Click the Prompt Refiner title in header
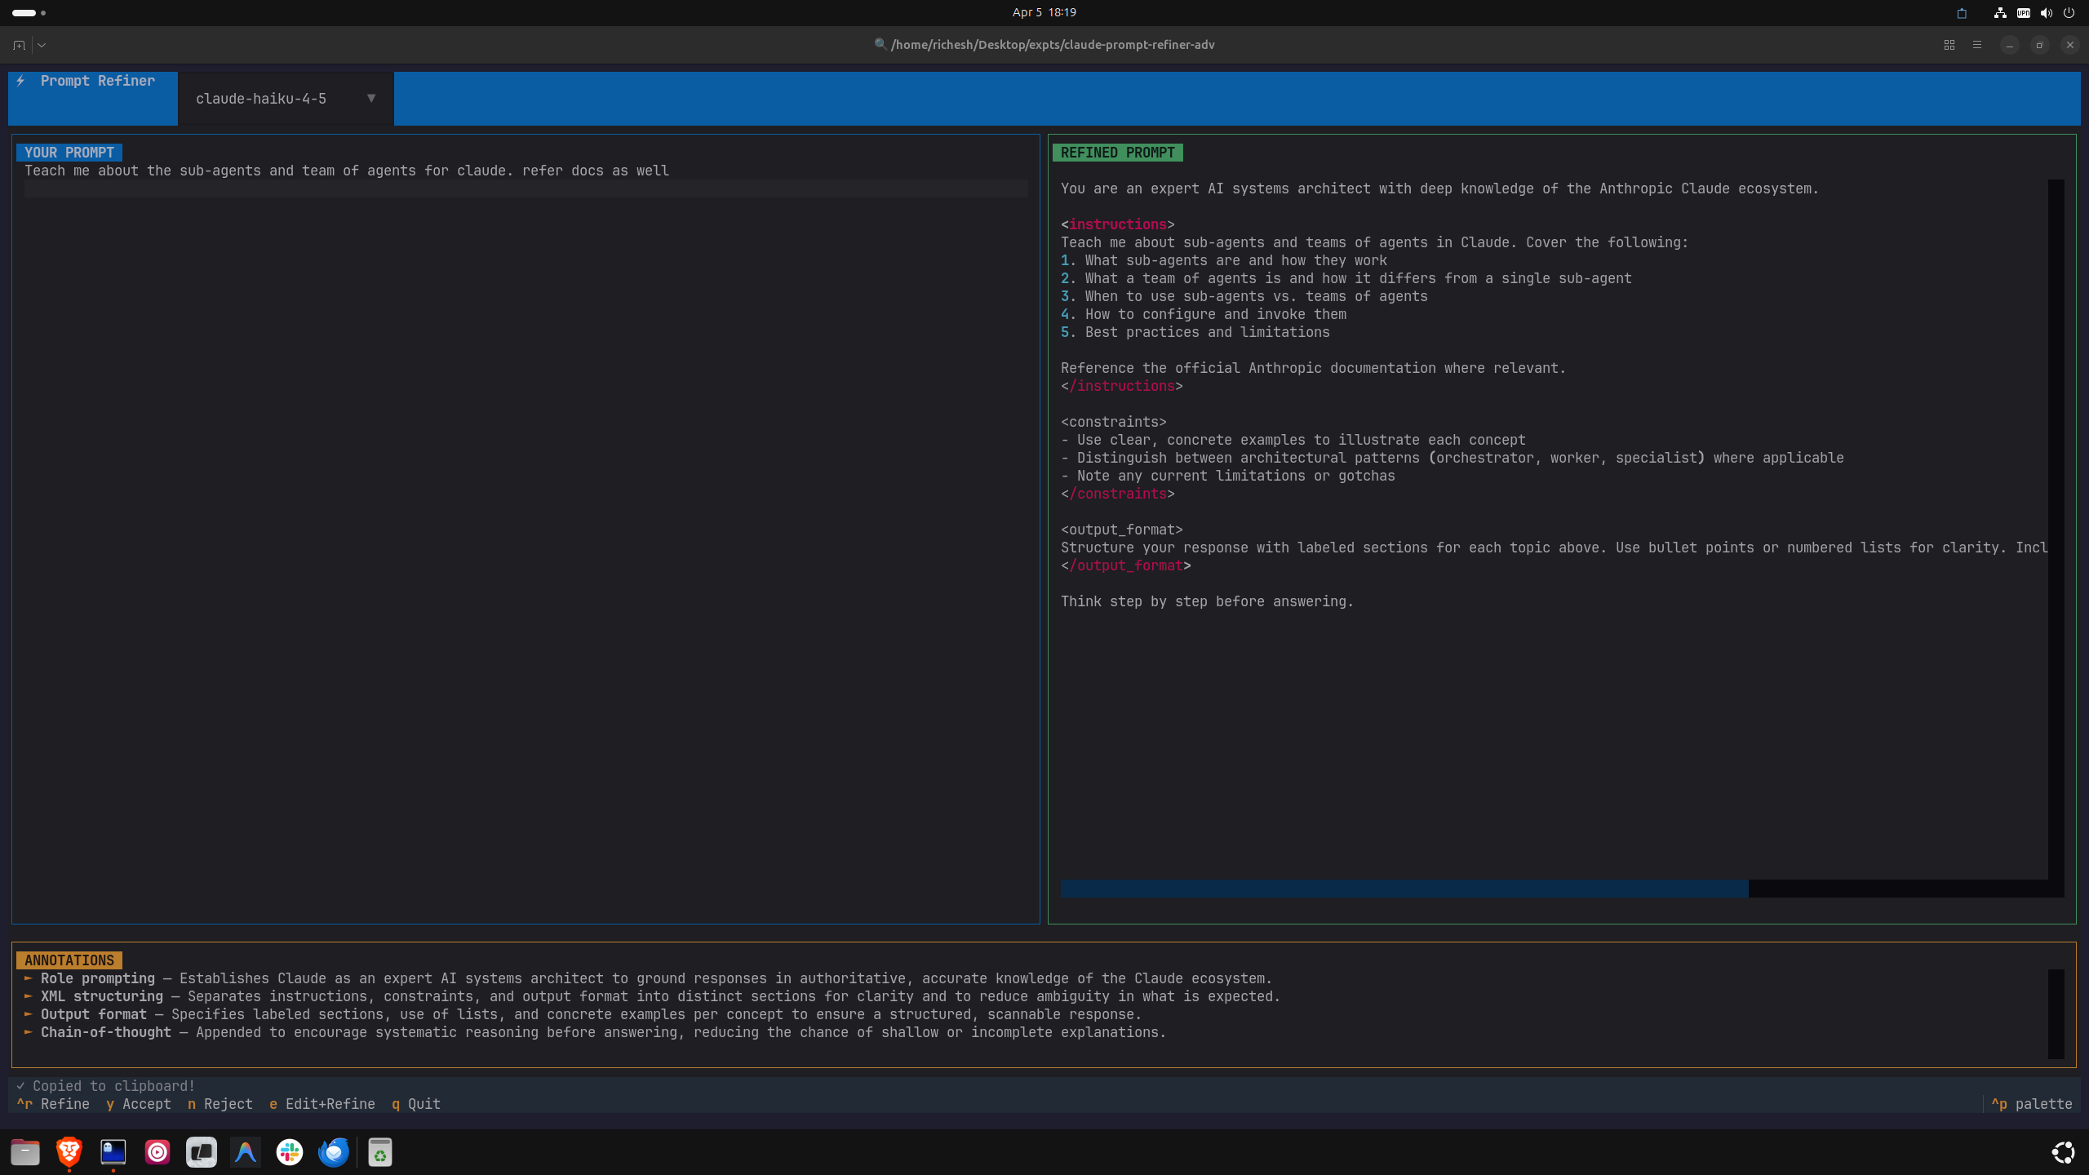 (98, 81)
